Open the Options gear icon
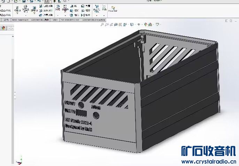The width and height of the screenshot is (239, 166). 65,1
